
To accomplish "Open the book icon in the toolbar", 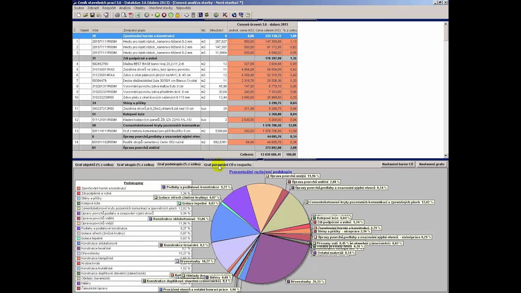I will click(x=187, y=15).
